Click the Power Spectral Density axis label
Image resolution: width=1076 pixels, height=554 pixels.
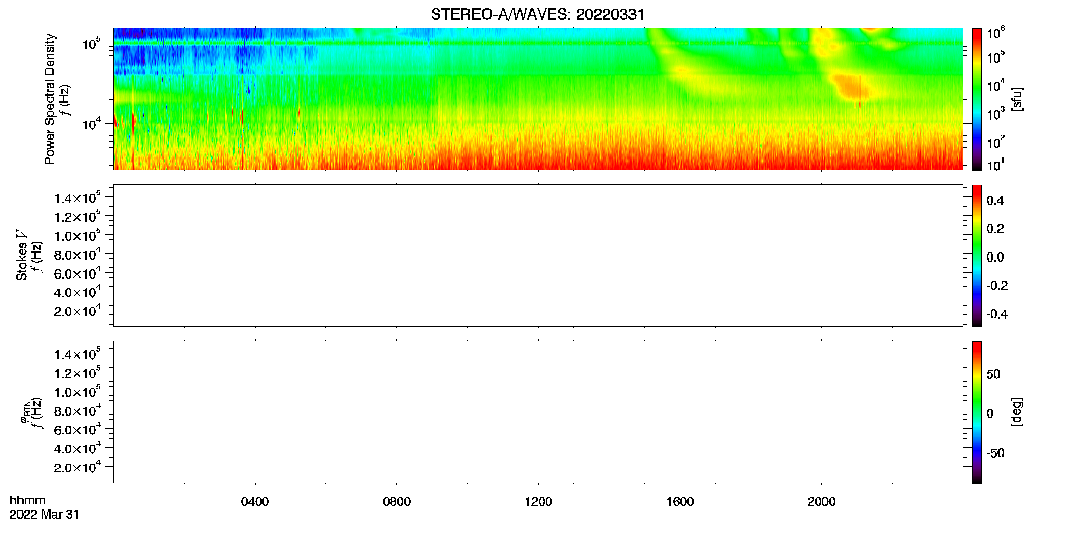pyautogui.click(x=50, y=99)
